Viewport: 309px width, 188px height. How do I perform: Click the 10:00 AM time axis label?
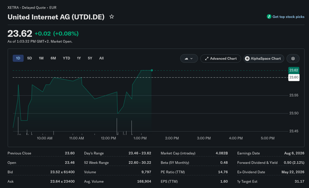pos(45,138)
